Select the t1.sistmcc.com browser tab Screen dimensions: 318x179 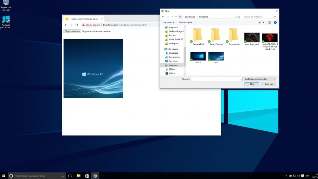coord(84,19)
